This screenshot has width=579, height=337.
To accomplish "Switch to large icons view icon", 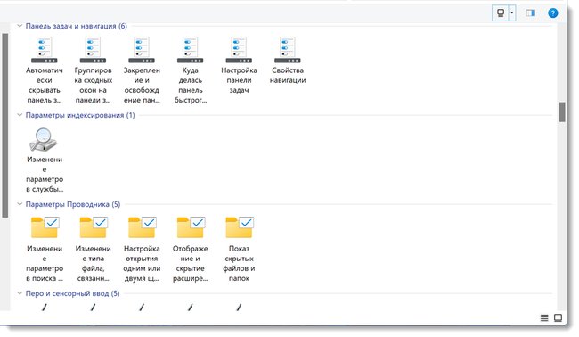I will click(x=558, y=317).
